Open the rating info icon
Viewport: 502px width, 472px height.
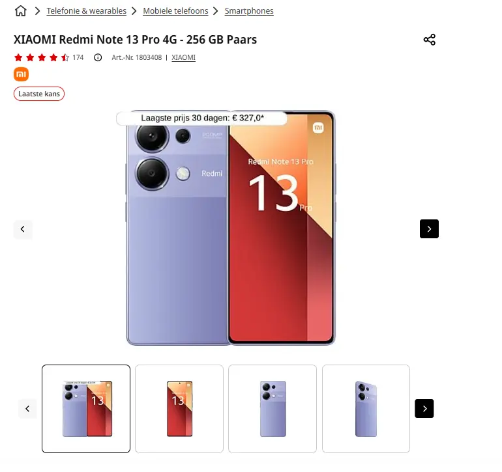(x=98, y=57)
